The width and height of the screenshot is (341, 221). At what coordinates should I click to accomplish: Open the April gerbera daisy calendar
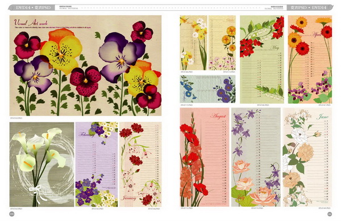point(310,59)
